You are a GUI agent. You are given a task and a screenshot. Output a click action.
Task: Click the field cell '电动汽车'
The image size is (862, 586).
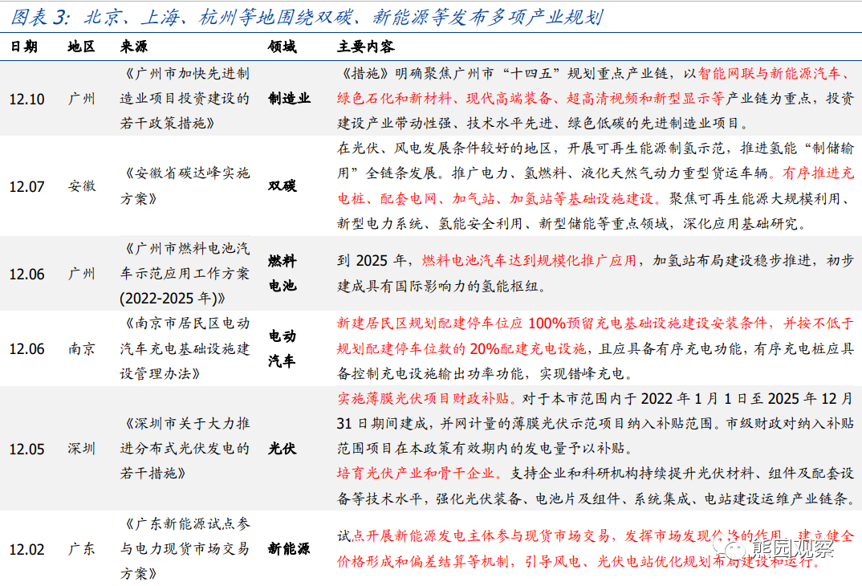(x=282, y=348)
